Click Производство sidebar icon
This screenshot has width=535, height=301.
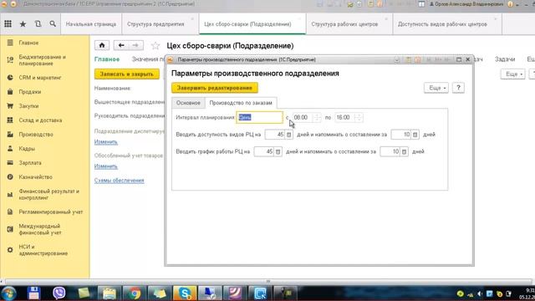coord(10,135)
